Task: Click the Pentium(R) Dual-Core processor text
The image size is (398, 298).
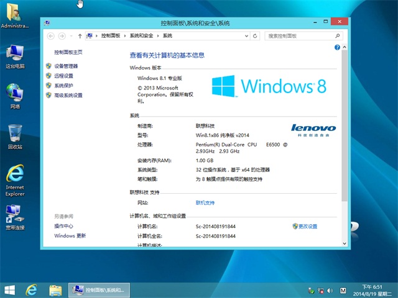Action: (241, 148)
